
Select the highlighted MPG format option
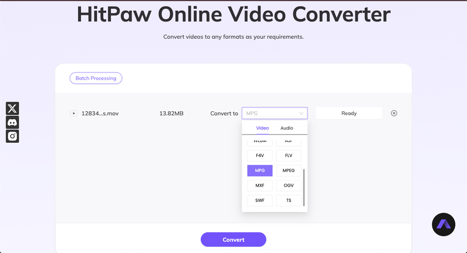260,170
